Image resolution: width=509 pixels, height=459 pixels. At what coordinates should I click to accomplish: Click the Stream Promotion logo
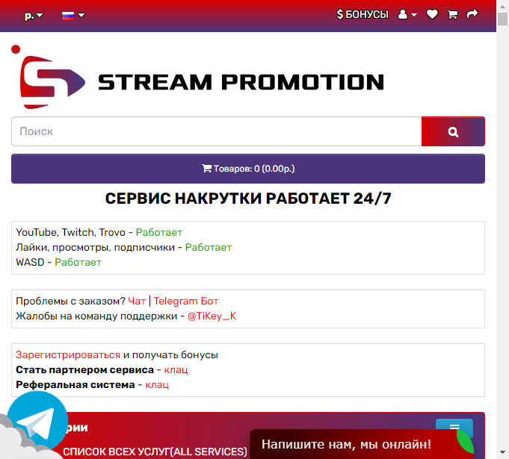coord(197,78)
